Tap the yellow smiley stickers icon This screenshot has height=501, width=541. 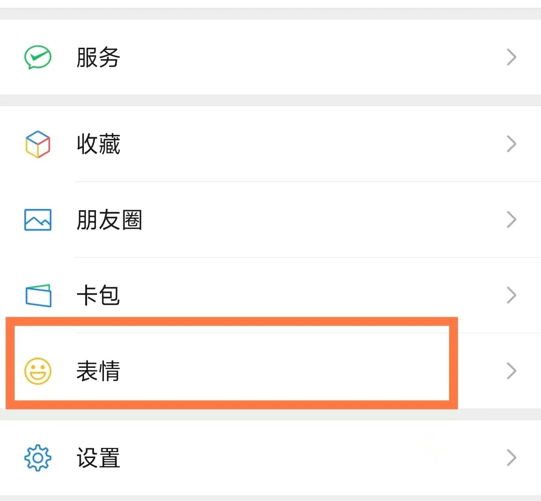38,371
